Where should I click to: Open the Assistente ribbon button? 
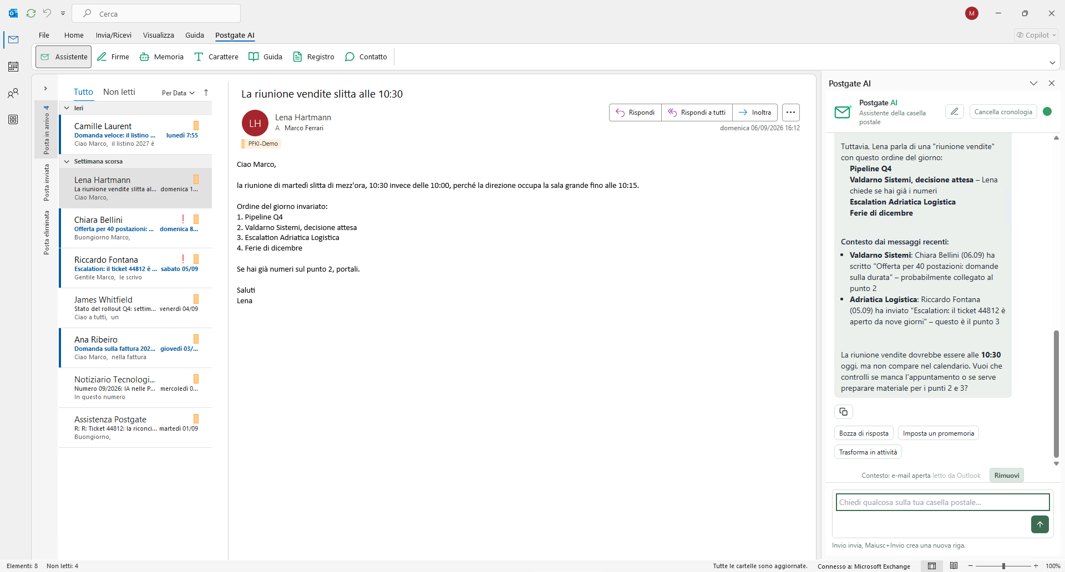pyautogui.click(x=64, y=57)
